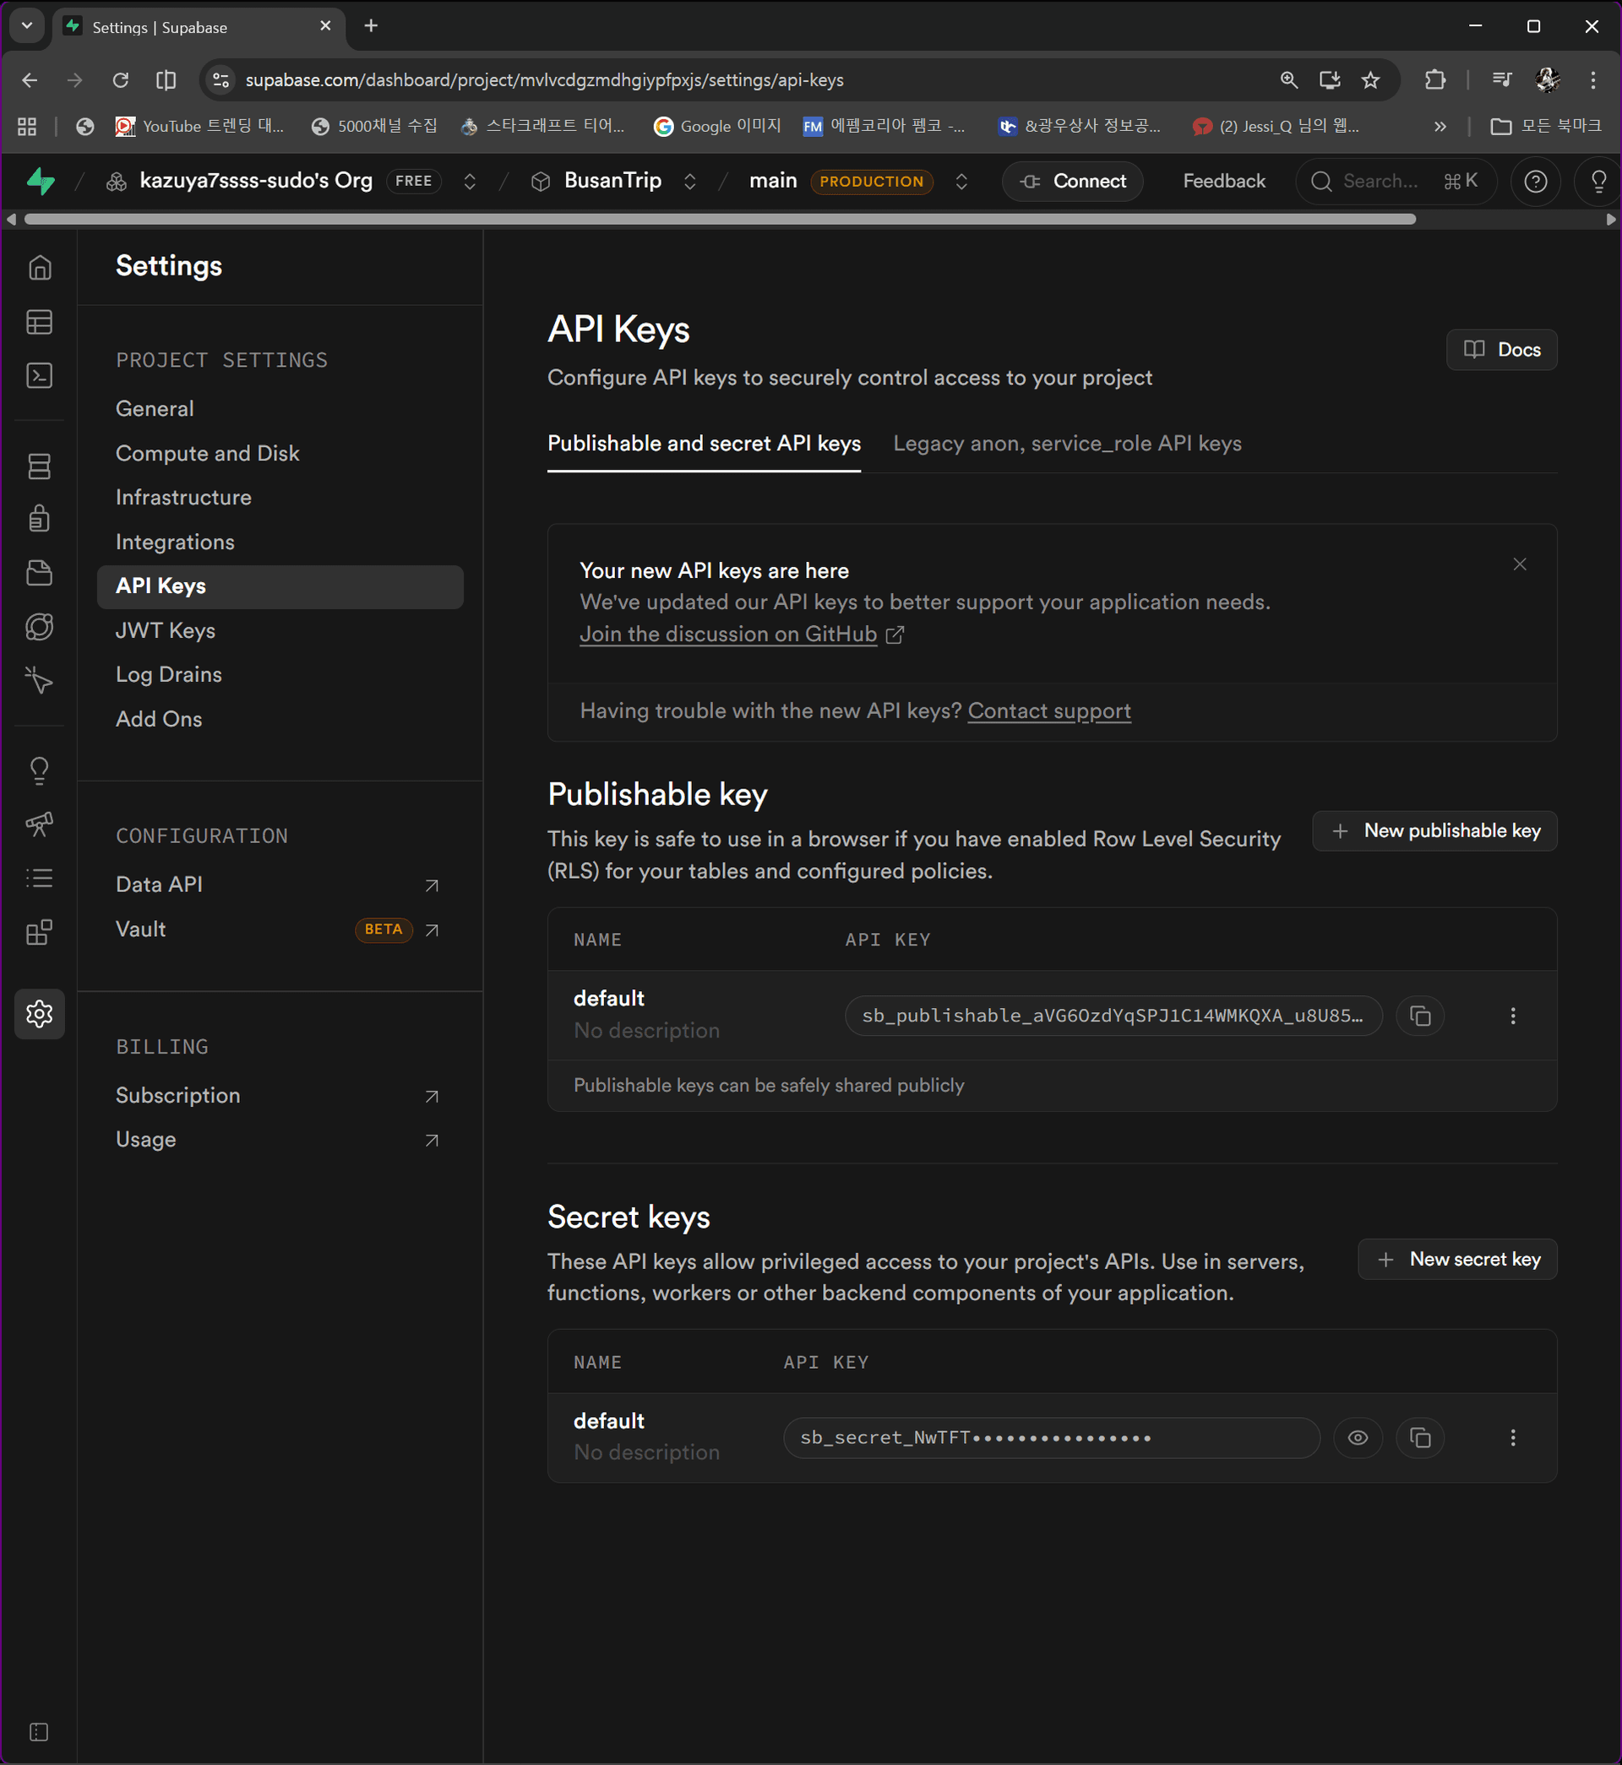The image size is (1622, 1765).
Task: Open Contact support link
Action: click(1049, 711)
